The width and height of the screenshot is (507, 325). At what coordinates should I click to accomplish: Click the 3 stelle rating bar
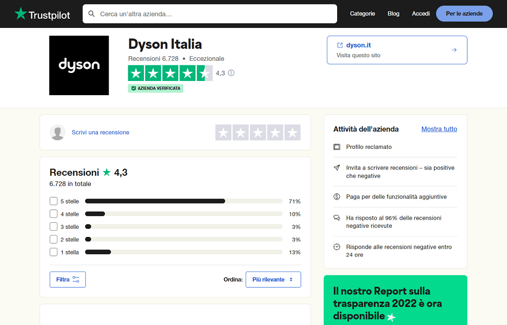click(184, 227)
